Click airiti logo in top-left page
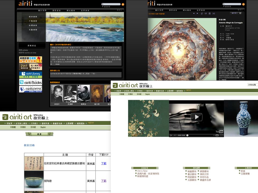 (25, 3)
